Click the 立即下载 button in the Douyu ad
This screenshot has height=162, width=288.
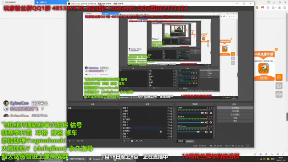[264, 78]
